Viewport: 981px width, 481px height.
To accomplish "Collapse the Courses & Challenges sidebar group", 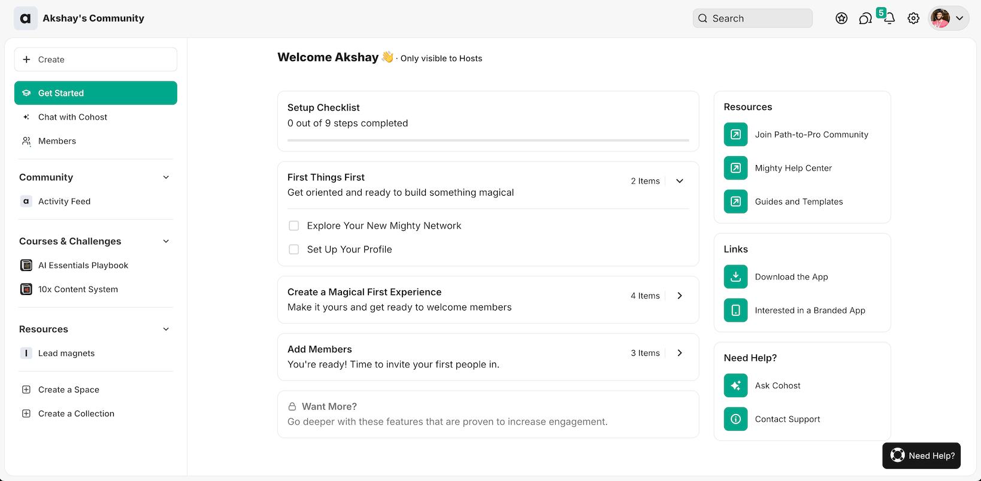I will (x=166, y=241).
